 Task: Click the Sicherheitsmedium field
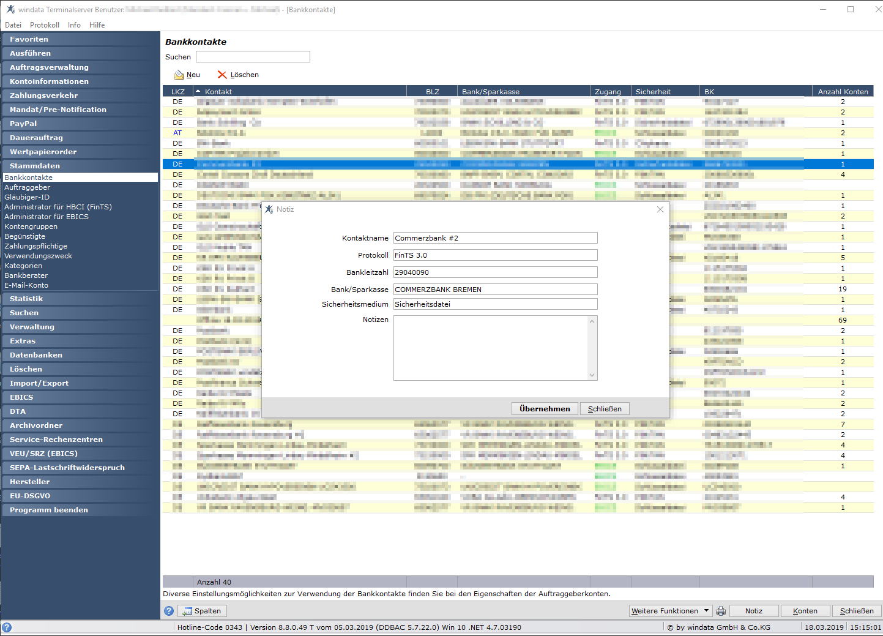pyautogui.click(x=496, y=304)
